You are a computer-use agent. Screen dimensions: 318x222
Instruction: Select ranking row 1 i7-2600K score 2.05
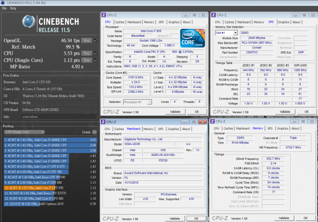click(x=50, y=140)
